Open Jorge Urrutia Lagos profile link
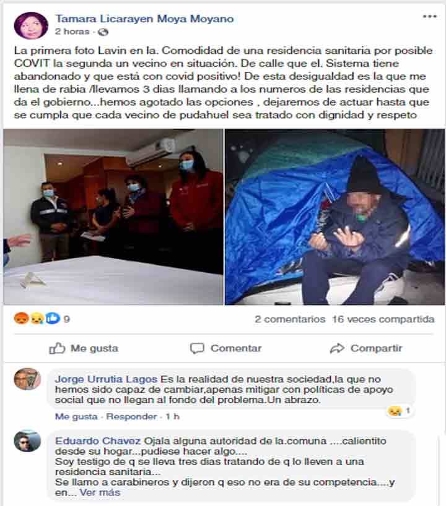The width and height of the screenshot is (446, 506). [106, 379]
